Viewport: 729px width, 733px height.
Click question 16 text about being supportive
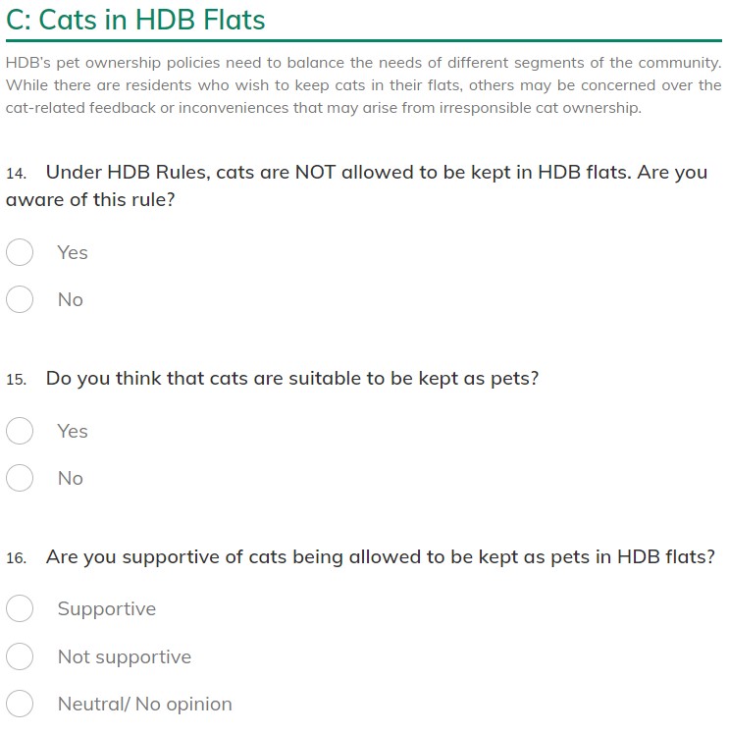click(380, 557)
